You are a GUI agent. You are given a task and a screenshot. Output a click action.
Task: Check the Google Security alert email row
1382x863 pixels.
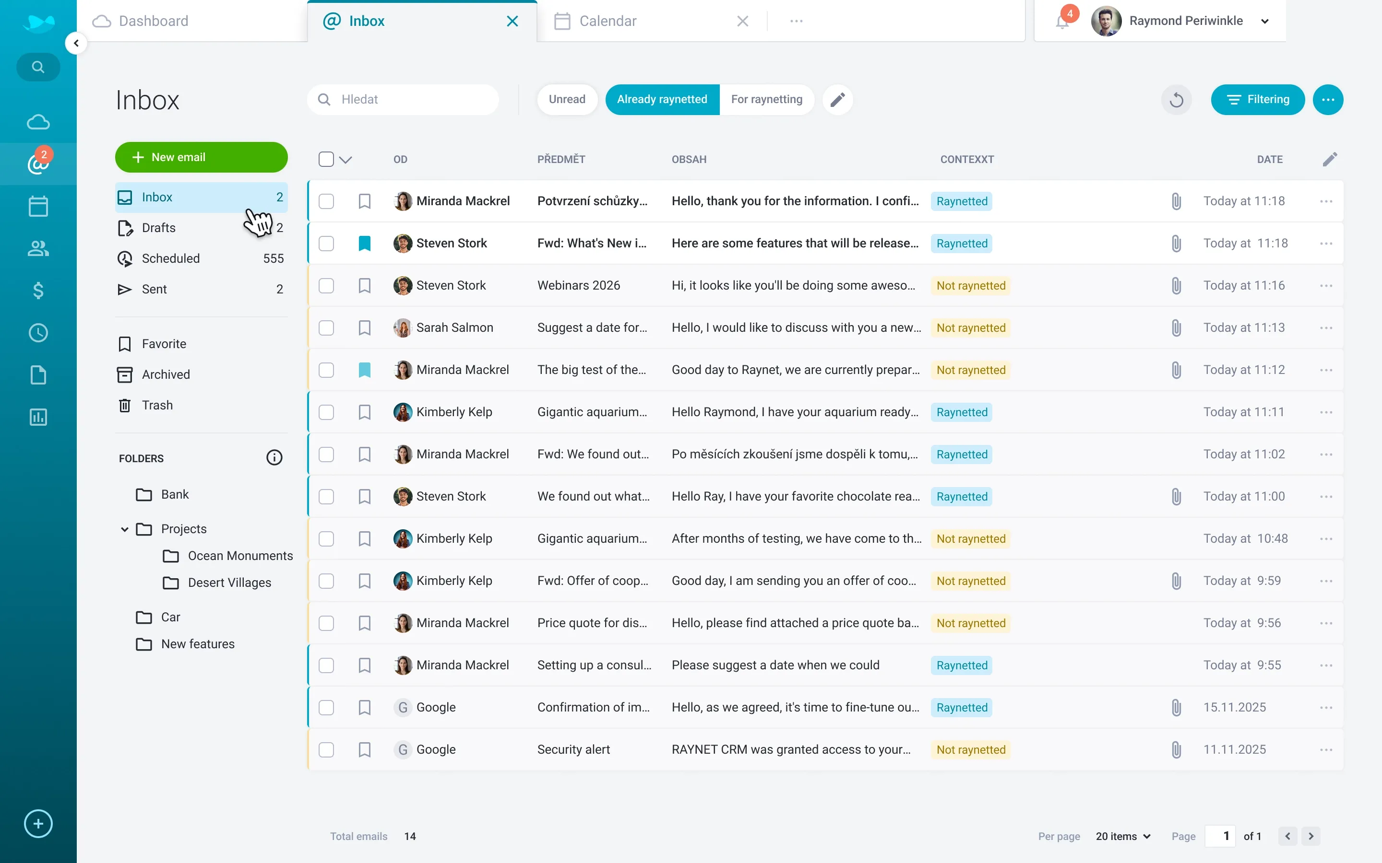coord(326,749)
